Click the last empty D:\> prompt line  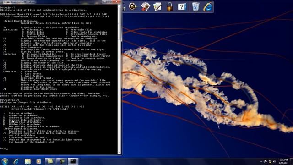[4, 148]
